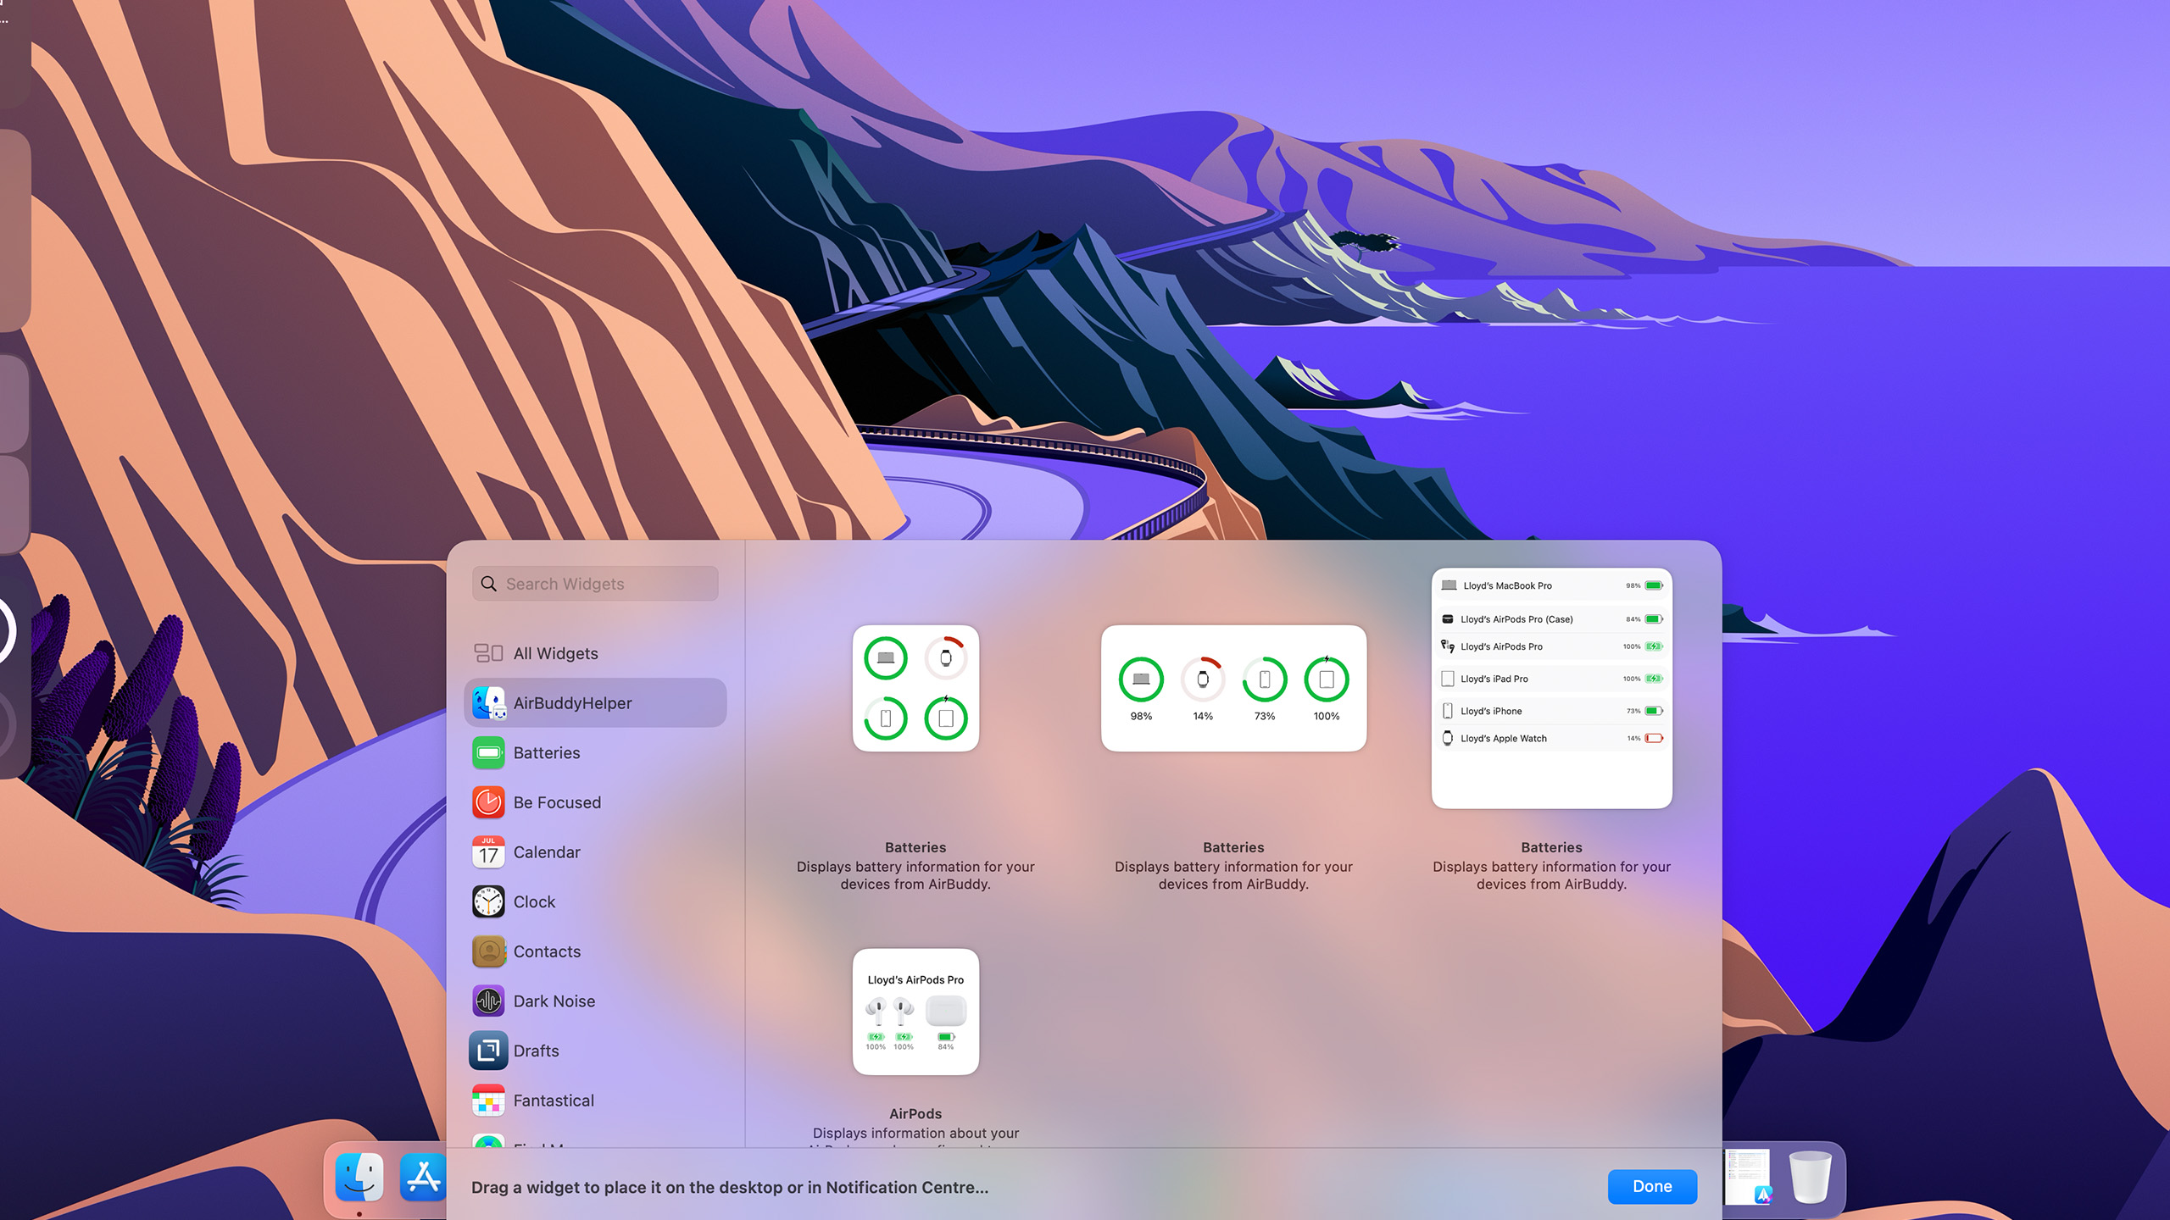The image size is (2170, 1220).
Task: Click Lloyd's iPhone row in widget
Action: pos(1551,711)
